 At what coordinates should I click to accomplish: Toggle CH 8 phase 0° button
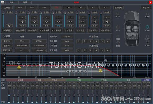[x=107, y=18]
